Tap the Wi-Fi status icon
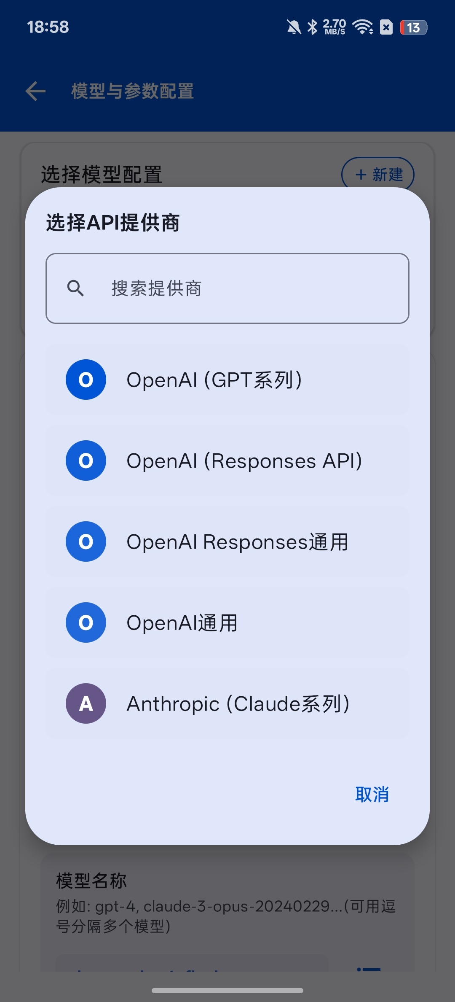Screen dimensions: 455x1002 (363, 27)
